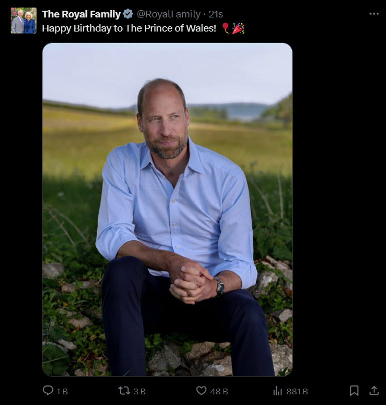Open the three-dot more options menu
Screen dimensions: 386x405
click(x=374, y=14)
